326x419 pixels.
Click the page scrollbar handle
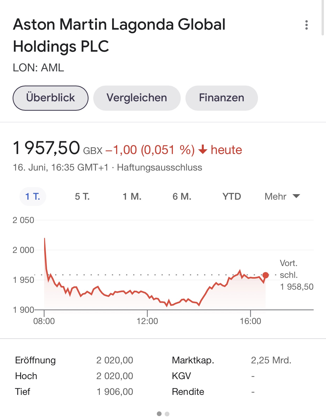pyautogui.click(x=323, y=18)
